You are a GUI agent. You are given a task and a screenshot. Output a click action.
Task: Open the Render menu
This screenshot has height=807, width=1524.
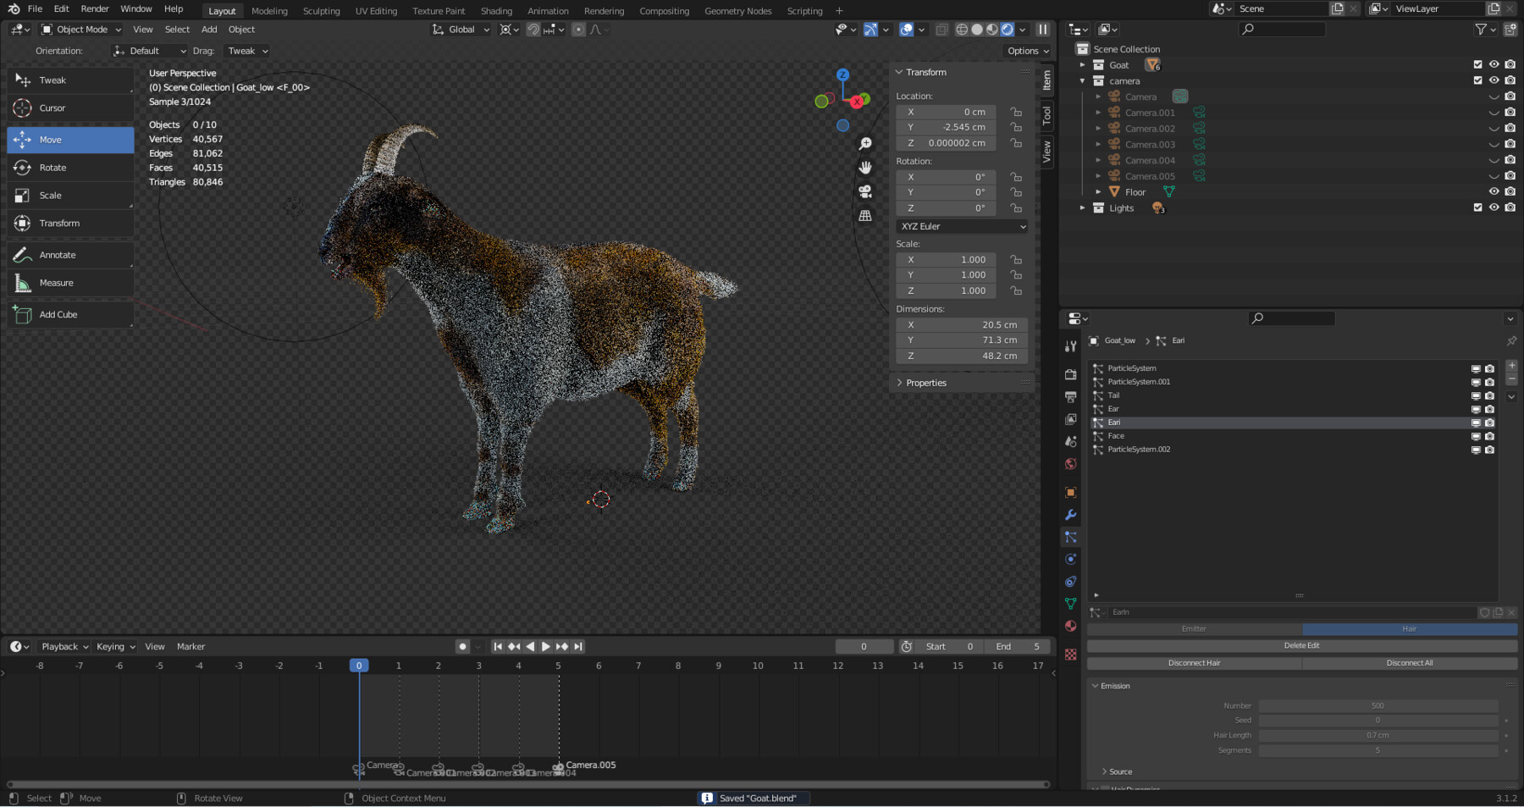pyautogui.click(x=94, y=8)
